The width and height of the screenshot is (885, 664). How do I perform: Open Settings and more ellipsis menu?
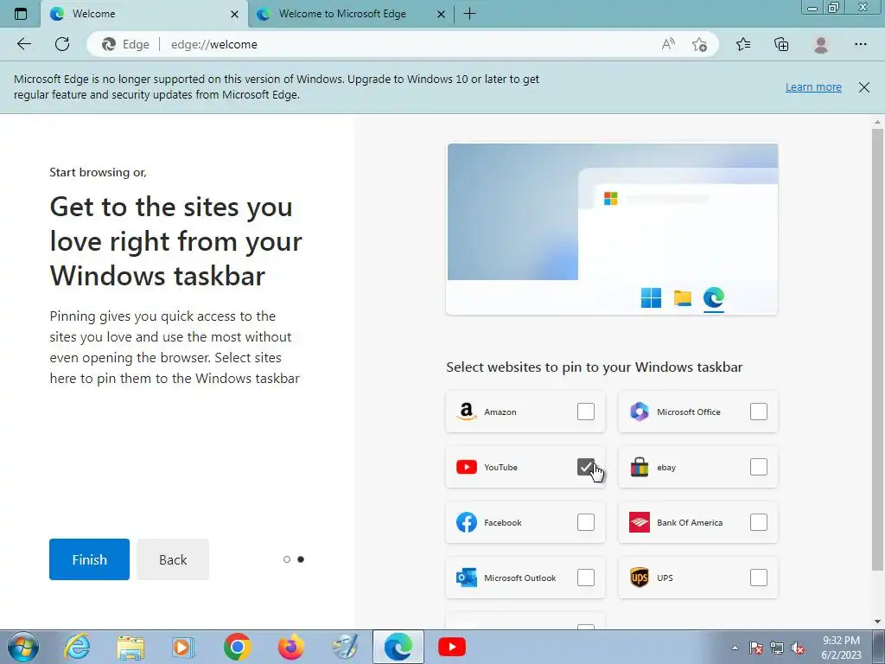click(x=860, y=44)
